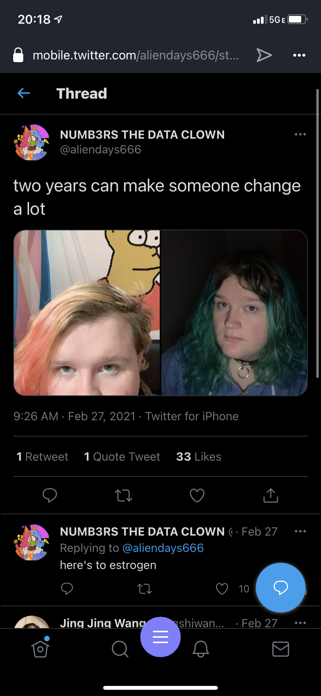The image size is (321, 696).
Task: Like the "here's to estrogen" reply
Action: pos(222,589)
